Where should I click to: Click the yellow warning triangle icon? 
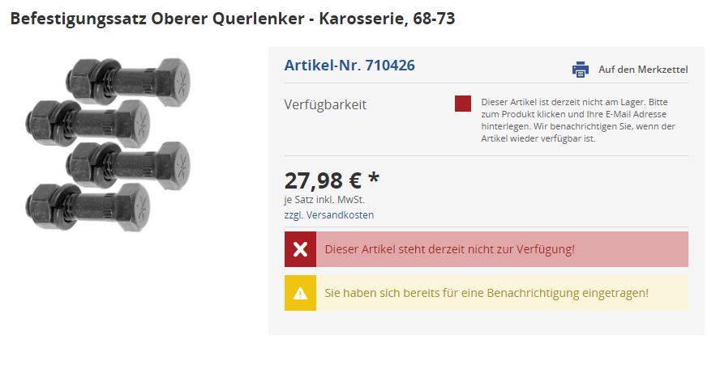tap(300, 293)
